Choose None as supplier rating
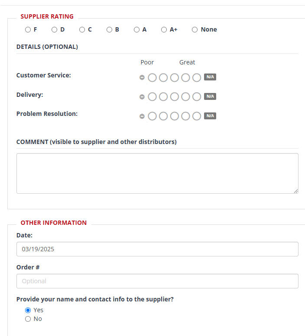 pyautogui.click(x=195, y=30)
